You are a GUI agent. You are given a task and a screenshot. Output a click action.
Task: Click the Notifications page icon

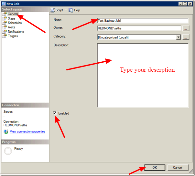coord(5,32)
